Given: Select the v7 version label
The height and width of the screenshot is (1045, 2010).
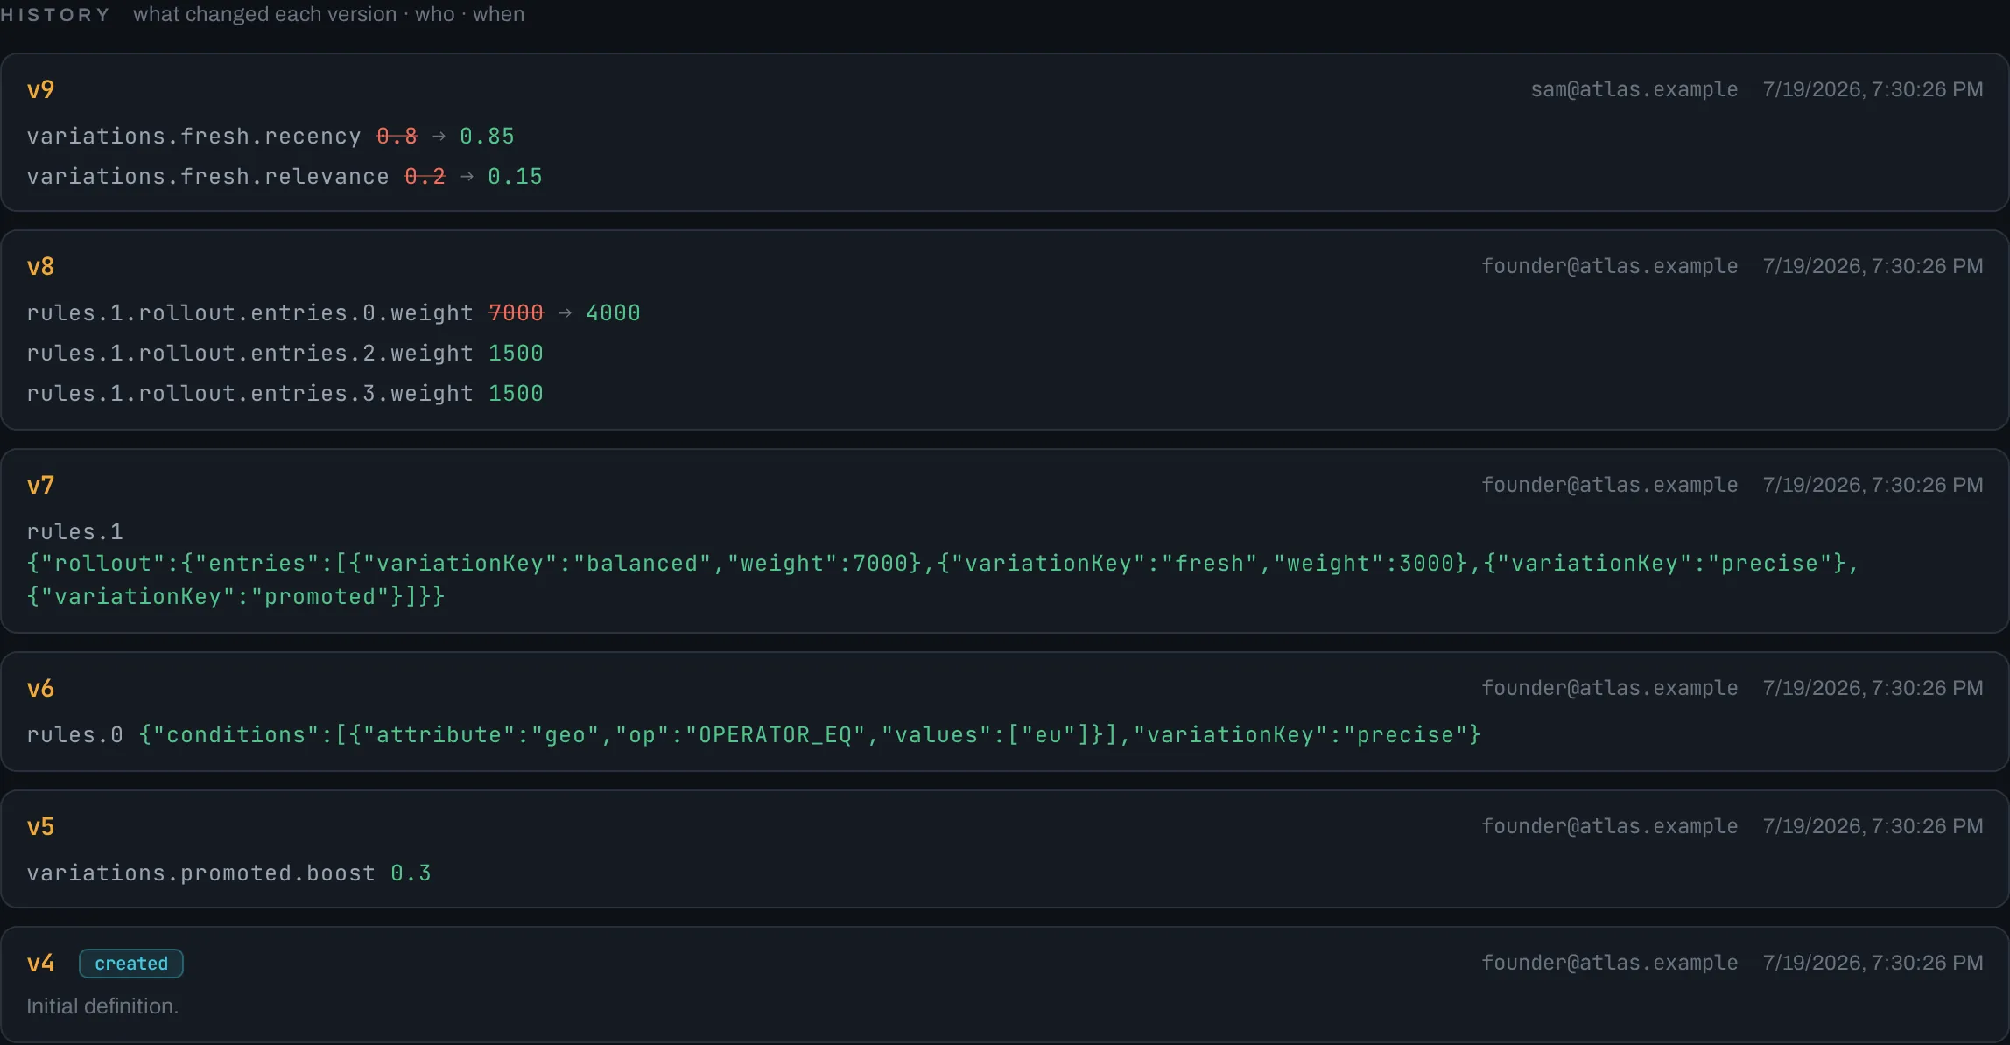Looking at the screenshot, I should click(x=40, y=485).
